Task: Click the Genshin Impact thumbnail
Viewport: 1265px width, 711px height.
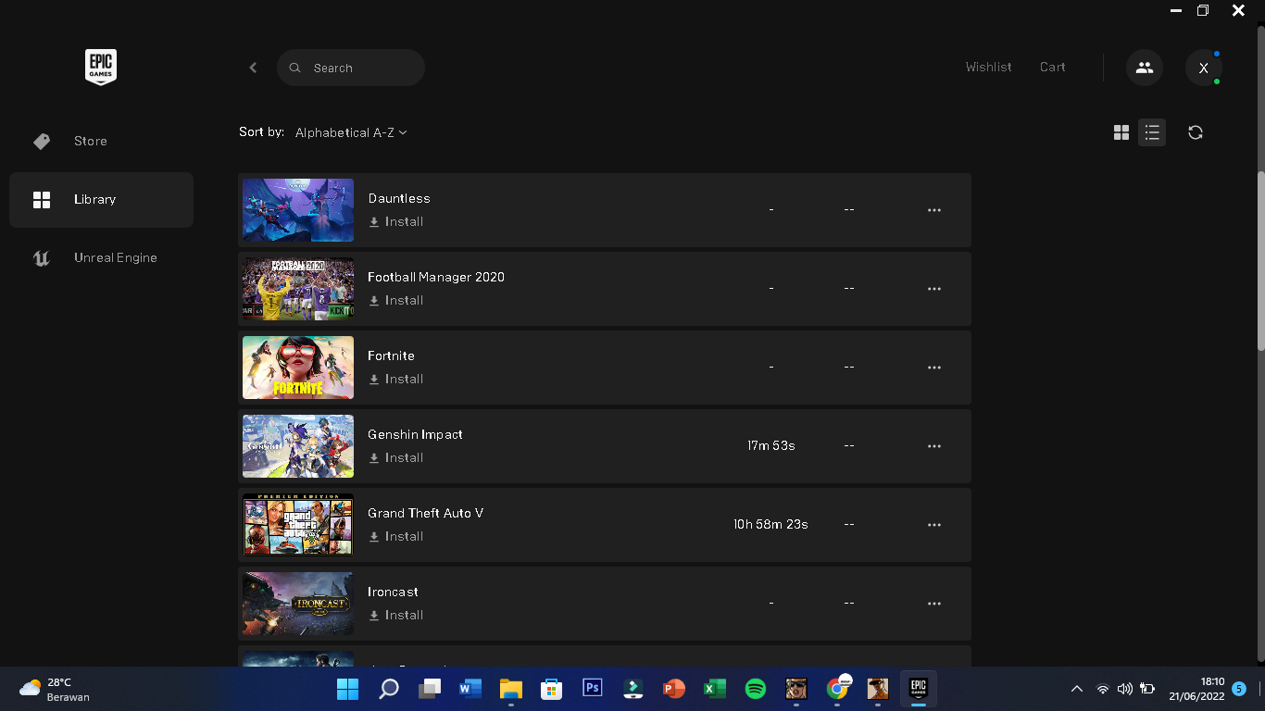Action: pyautogui.click(x=298, y=446)
